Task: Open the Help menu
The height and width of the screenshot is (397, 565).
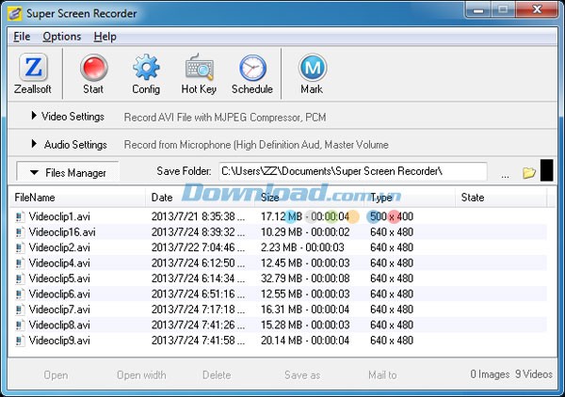Action: coord(105,37)
